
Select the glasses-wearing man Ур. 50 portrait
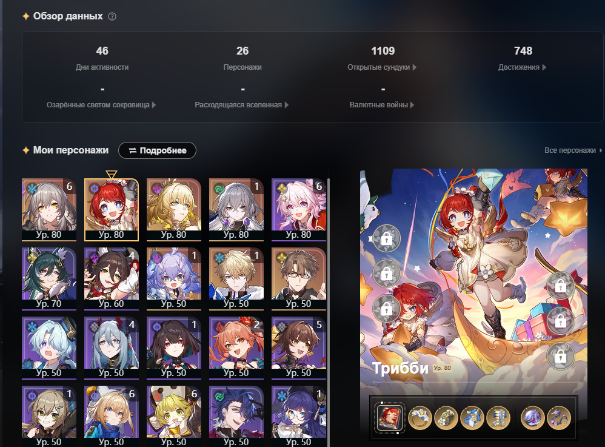(x=299, y=279)
